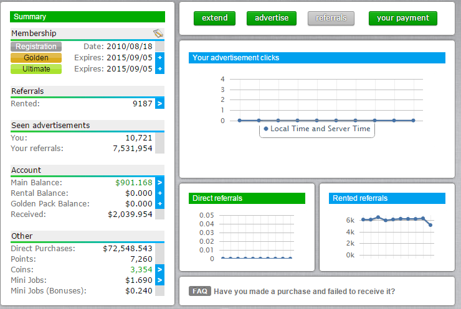Viewport: 461px width, 309px height.
Task: Click the plus icon on Golden row
Action: tap(160, 58)
